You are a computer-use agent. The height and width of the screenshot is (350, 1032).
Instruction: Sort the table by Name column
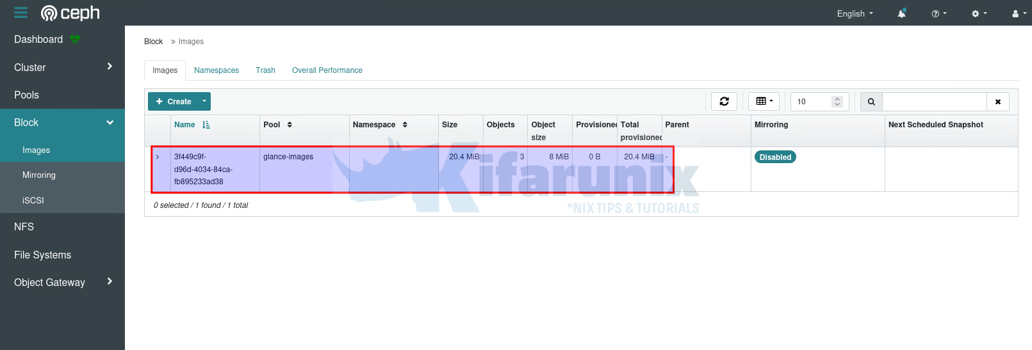pyautogui.click(x=184, y=125)
